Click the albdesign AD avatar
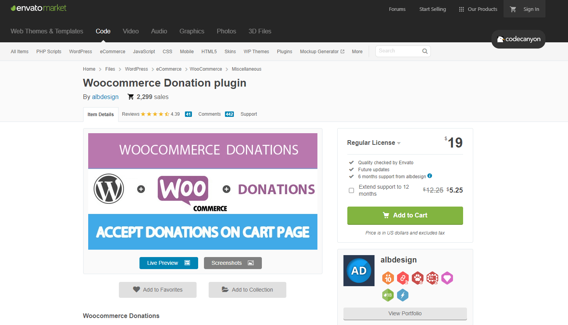Image resolution: width=568 pixels, height=325 pixels. (359, 271)
